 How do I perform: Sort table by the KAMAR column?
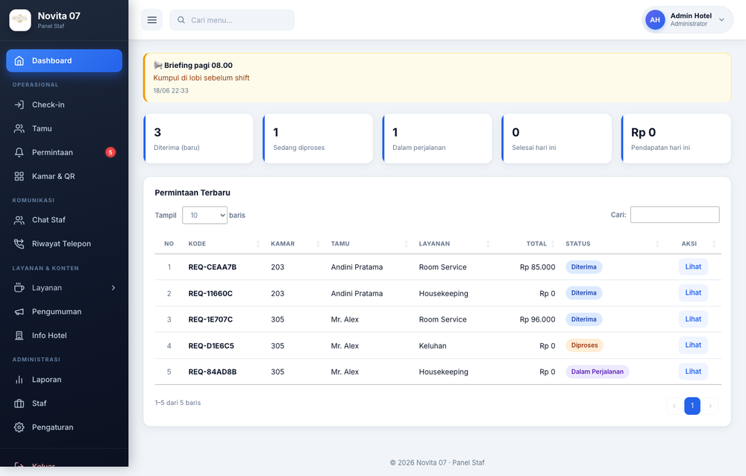point(295,244)
